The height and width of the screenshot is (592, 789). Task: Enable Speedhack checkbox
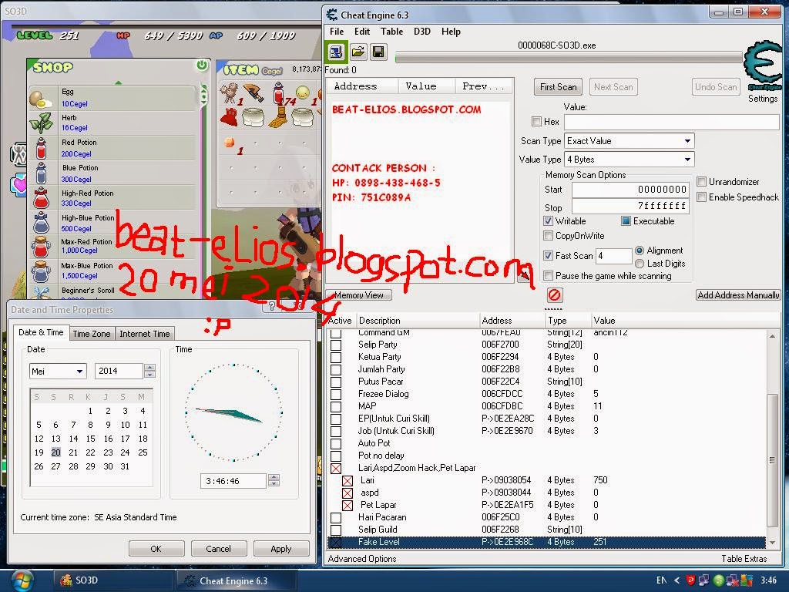[701, 197]
